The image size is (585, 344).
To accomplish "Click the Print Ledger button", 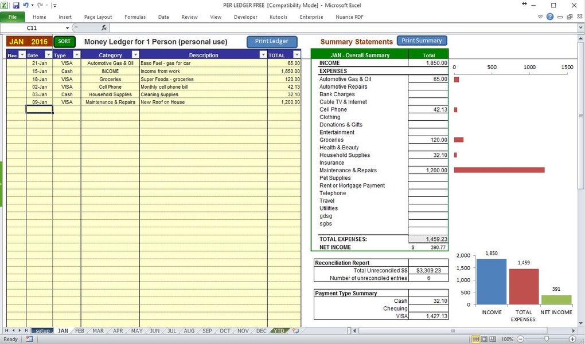I will pos(272,42).
